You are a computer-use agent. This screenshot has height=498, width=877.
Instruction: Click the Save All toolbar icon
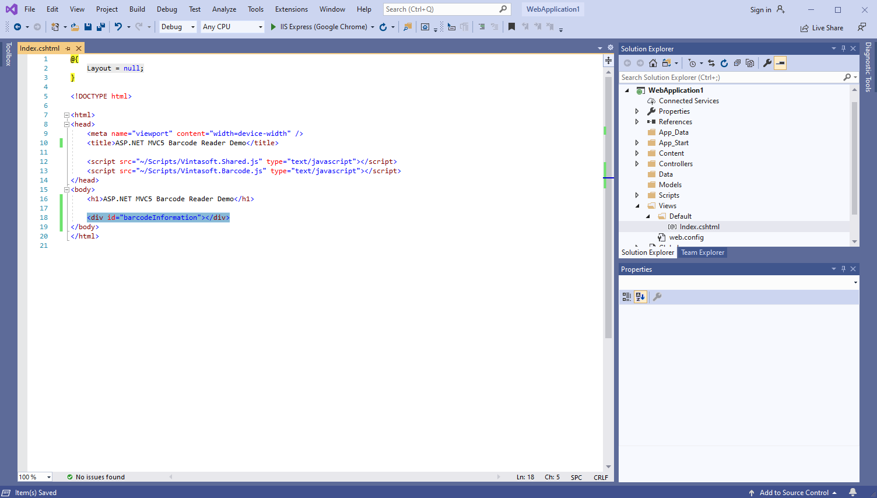pos(100,27)
